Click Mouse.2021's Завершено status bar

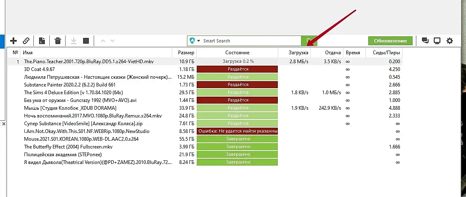pos(237,139)
